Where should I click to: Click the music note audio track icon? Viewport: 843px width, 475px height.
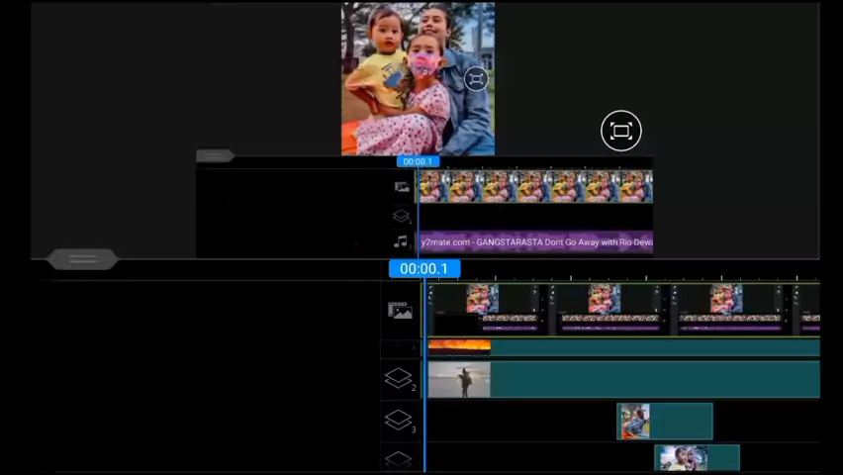(x=401, y=241)
